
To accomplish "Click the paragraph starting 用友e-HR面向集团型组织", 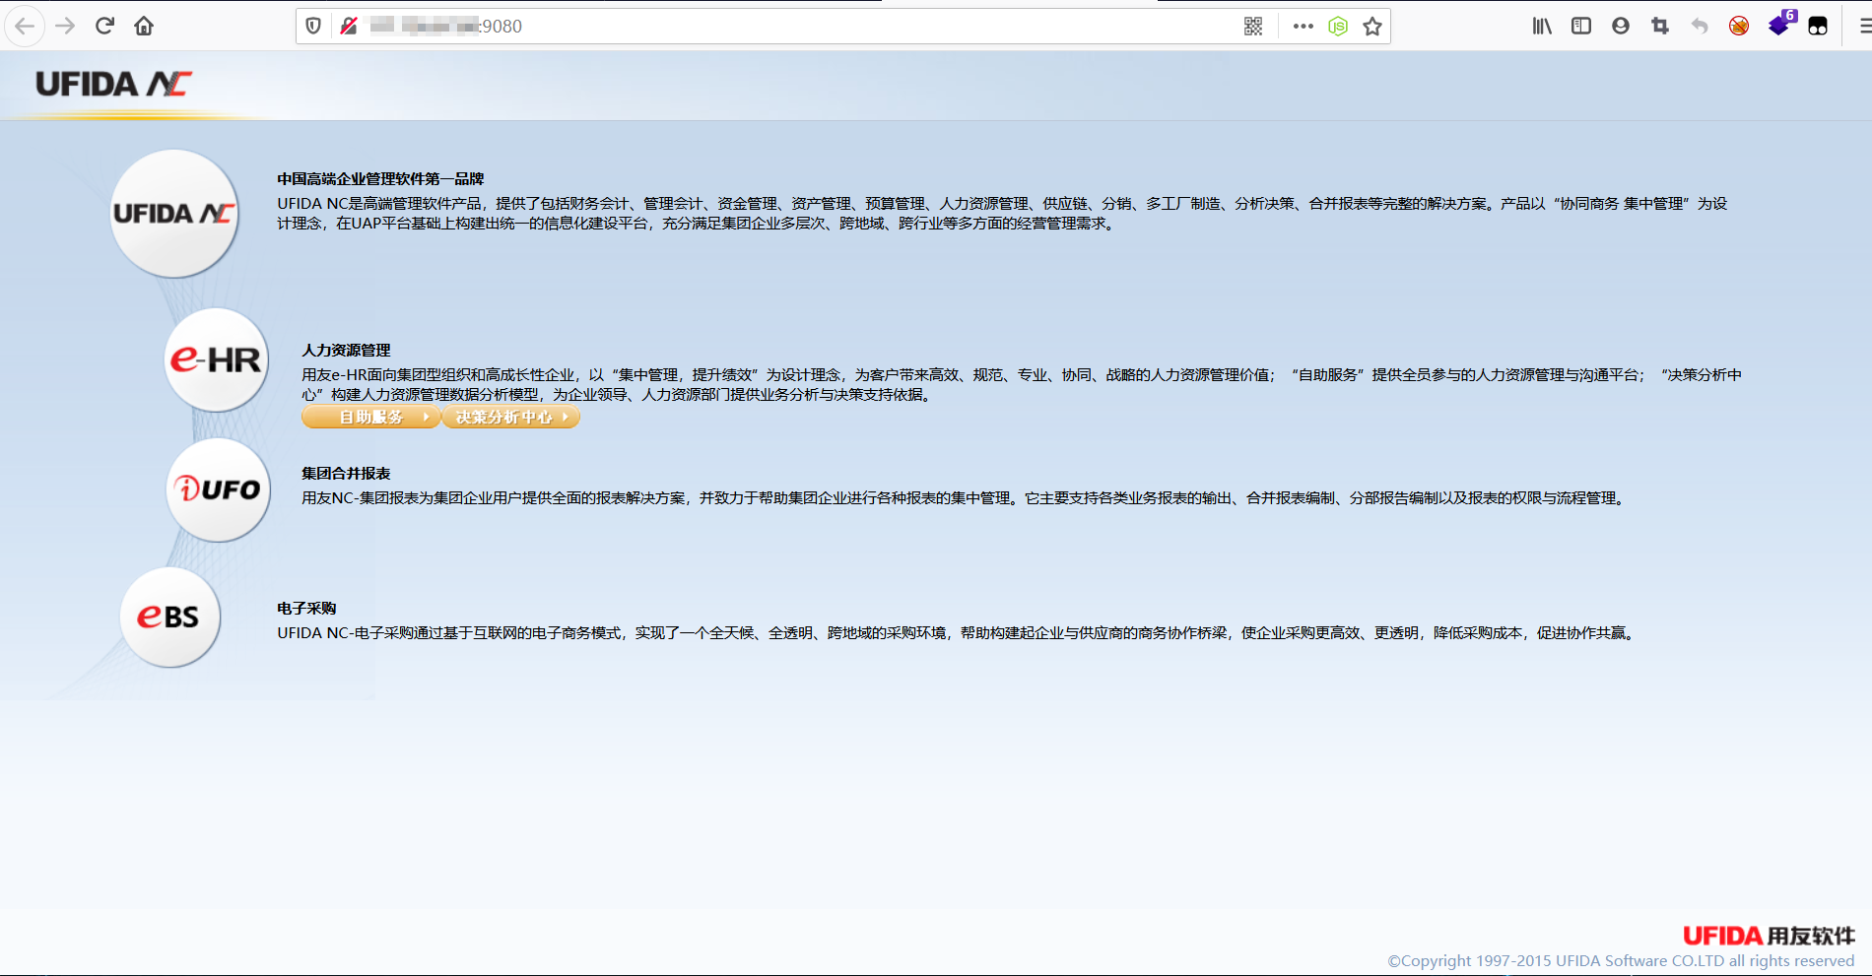I will (x=1022, y=385).
